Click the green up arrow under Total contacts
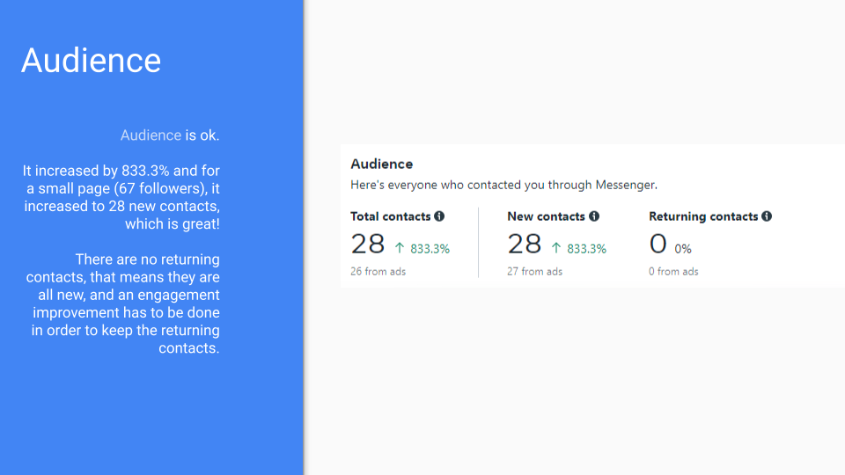The image size is (845, 475). click(400, 248)
